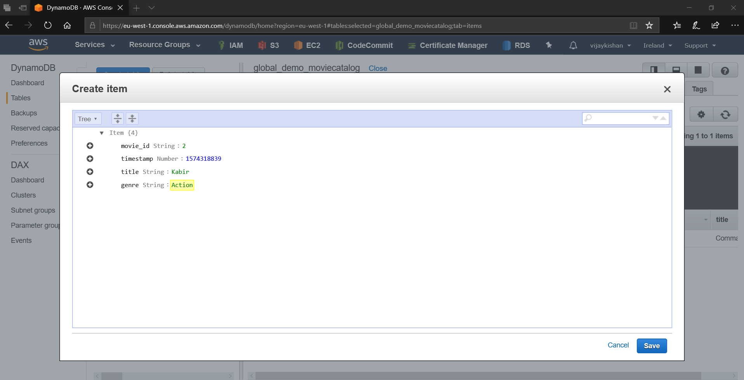
Task: Add a field after the genre row
Action: tap(90, 185)
